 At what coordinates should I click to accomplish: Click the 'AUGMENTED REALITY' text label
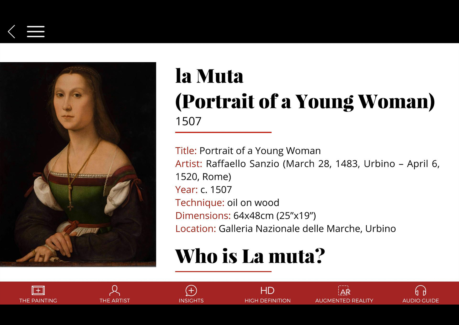click(x=344, y=301)
